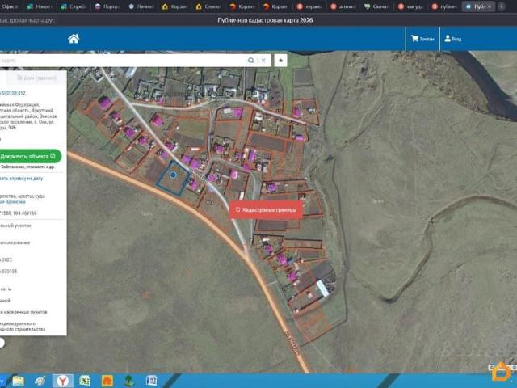Open the green tree app in taskbar
This screenshot has width=517, height=388.
pos(129,381)
